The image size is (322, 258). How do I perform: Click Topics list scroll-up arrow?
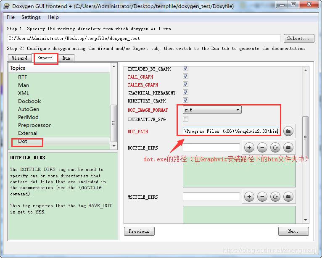pos(114,66)
